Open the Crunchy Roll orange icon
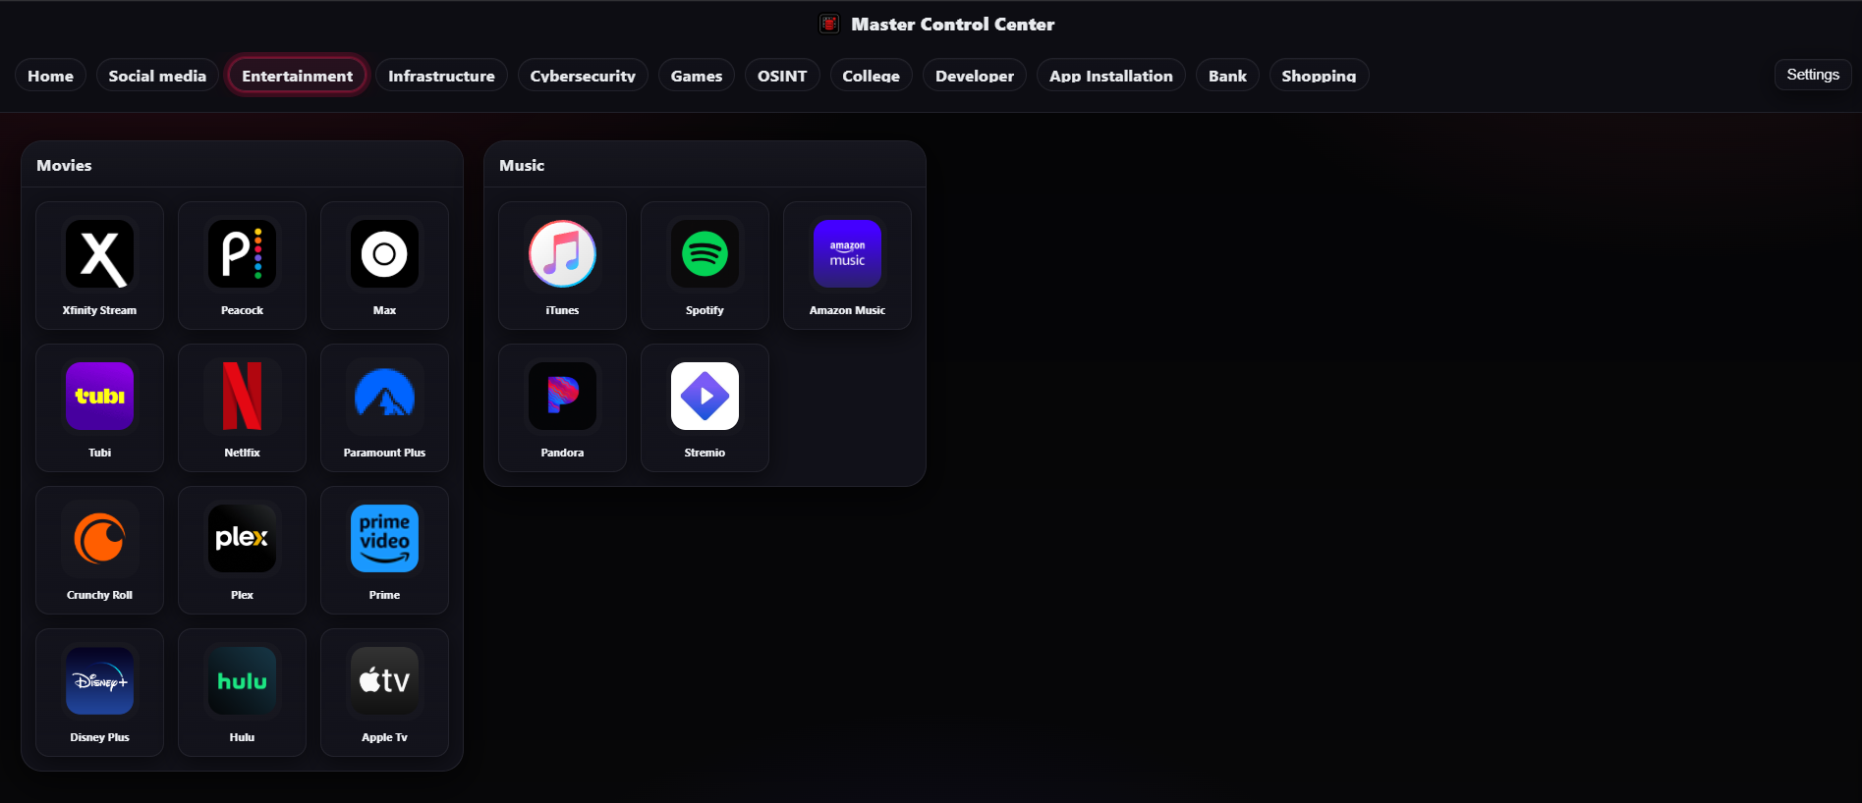Viewport: 1862px width, 803px height. pos(99,539)
